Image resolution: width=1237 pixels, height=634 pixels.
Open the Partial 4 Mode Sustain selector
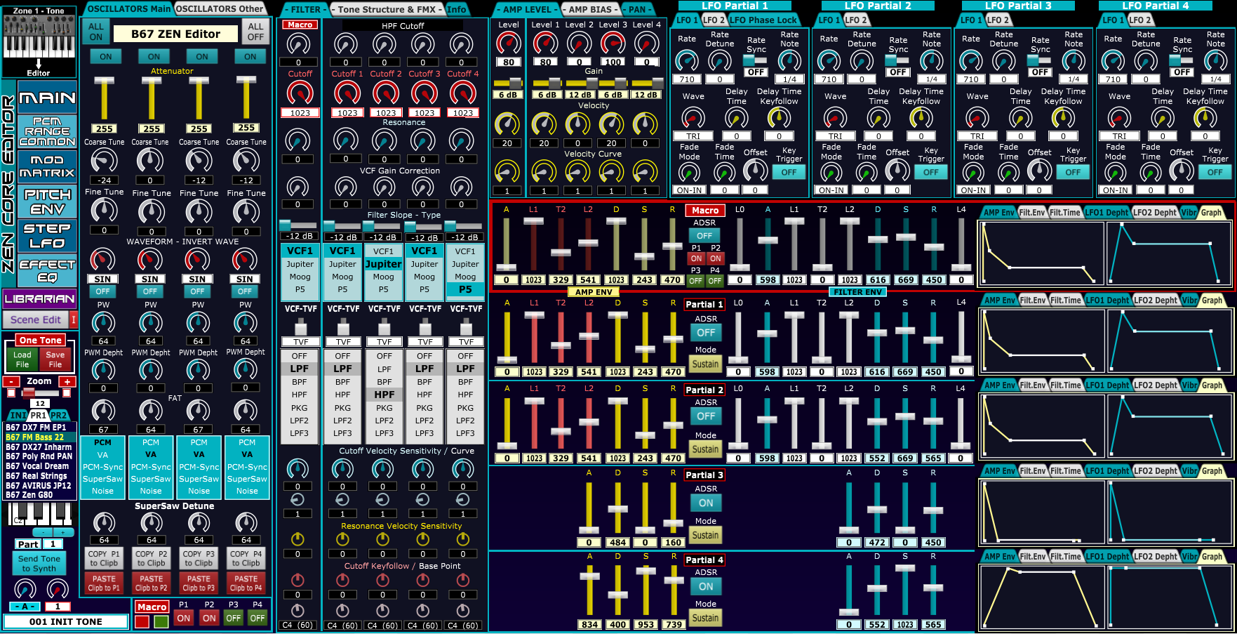705,619
